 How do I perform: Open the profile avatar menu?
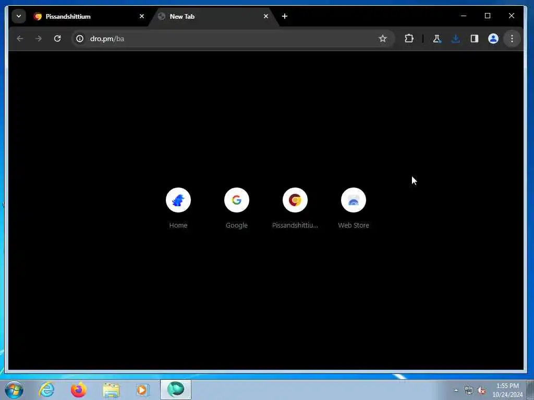tap(493, 39)
